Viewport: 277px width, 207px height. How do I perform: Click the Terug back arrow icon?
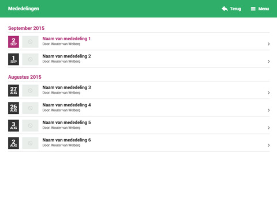click(x=224, y=9)
